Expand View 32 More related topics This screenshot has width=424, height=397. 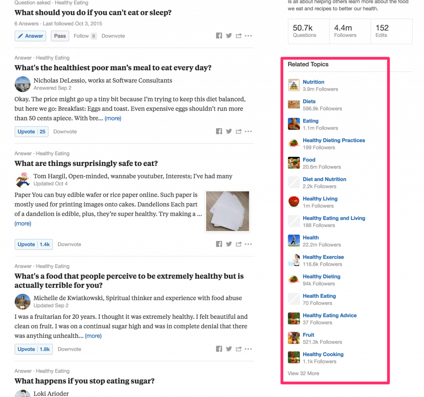[x=303, y=373]
